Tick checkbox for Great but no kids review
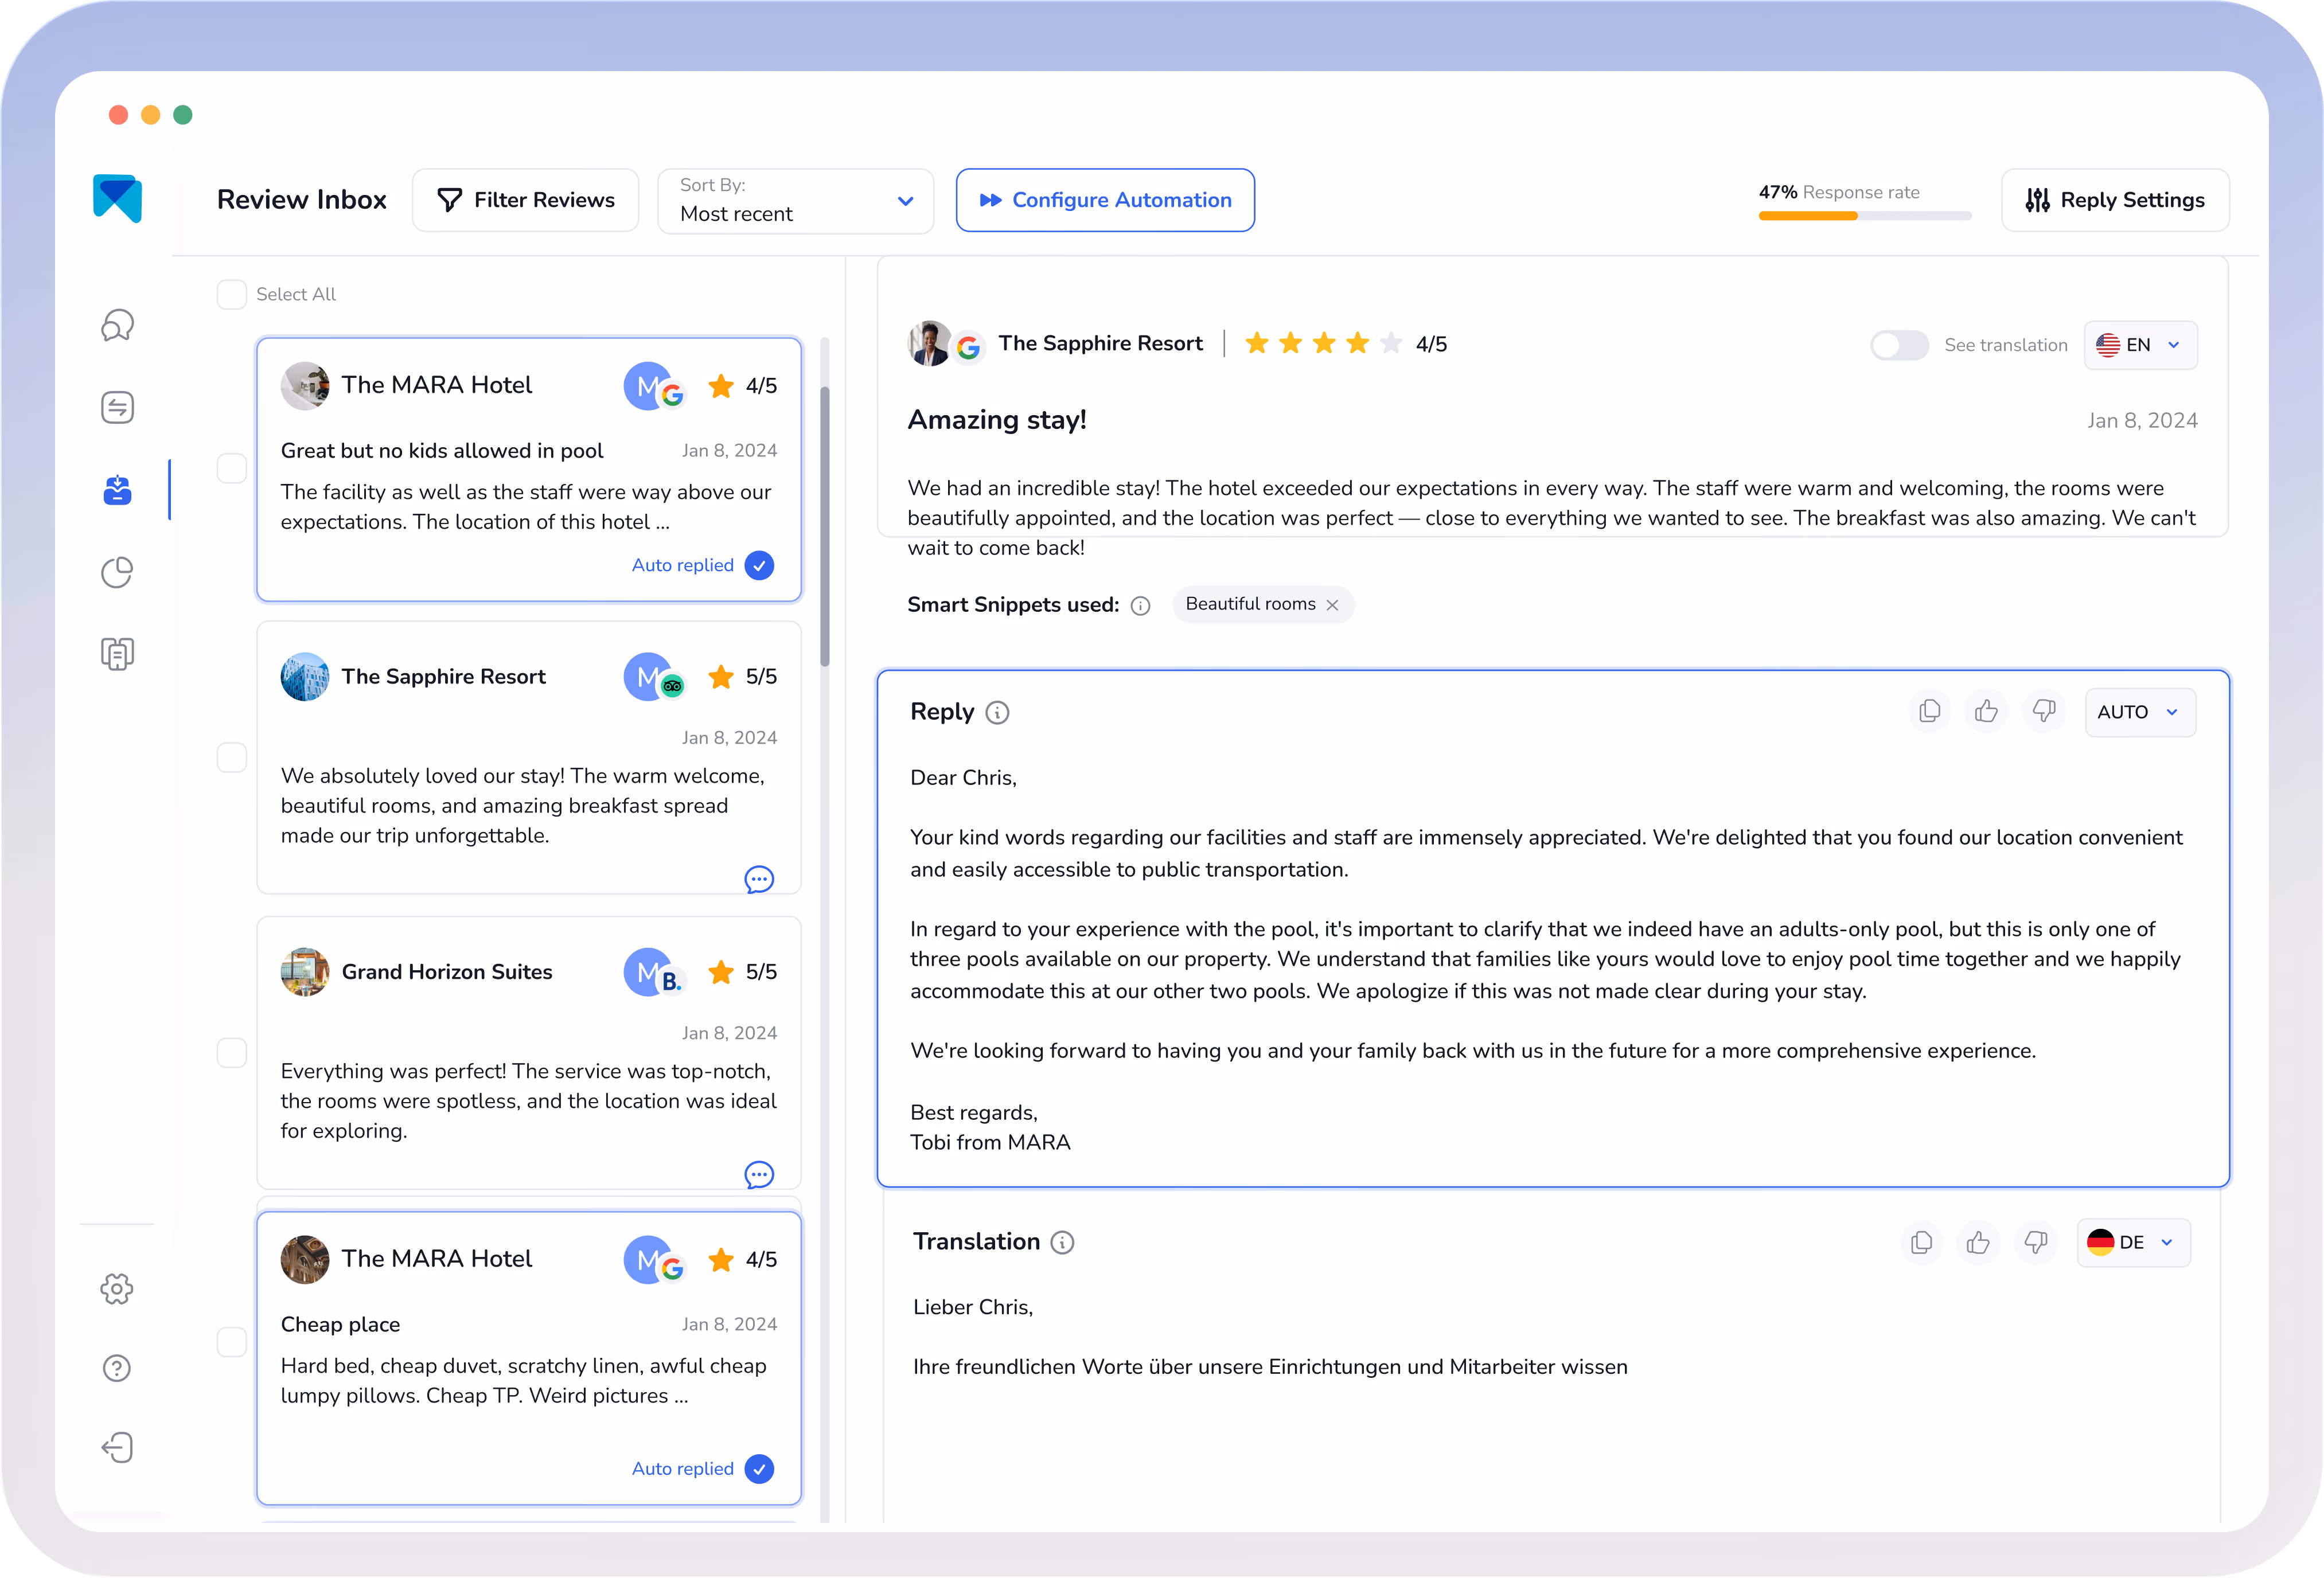Image resolution: width=2324 pixels, height=1578 pixels. click(232, 469)
